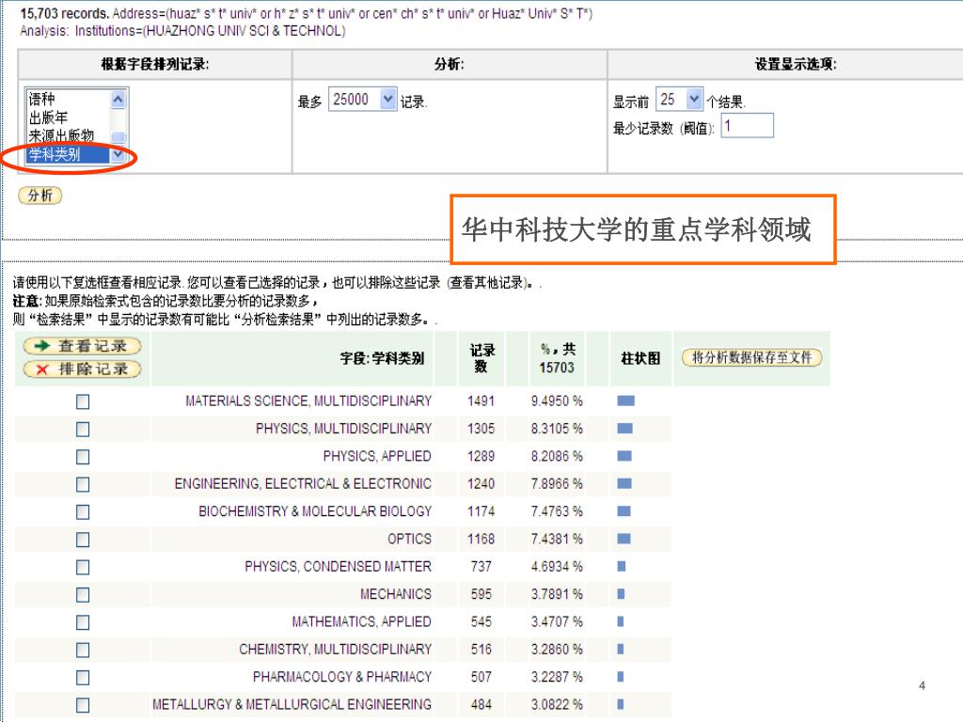
Task: Click the 查看记录 view records button
Action: point(83,346)
